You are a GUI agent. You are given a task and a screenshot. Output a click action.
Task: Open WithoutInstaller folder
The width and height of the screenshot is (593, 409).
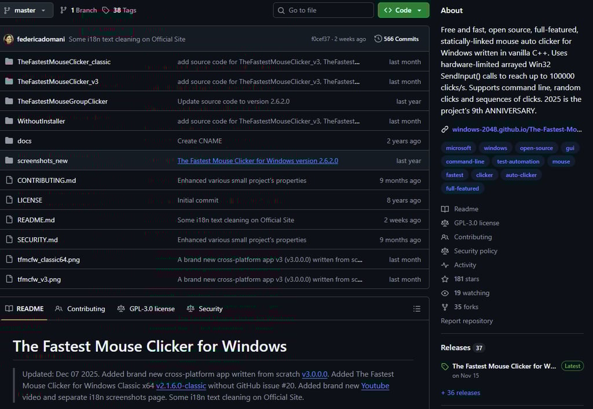(x=41, y=121)
